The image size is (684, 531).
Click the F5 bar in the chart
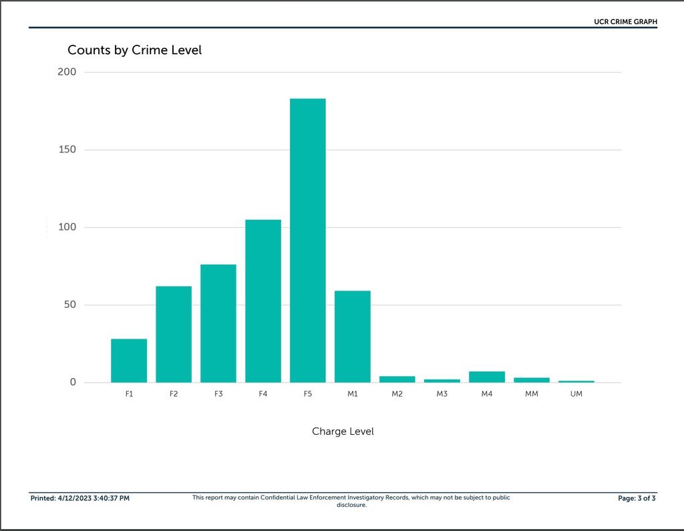pyautogui.click(x=308, y=240)
